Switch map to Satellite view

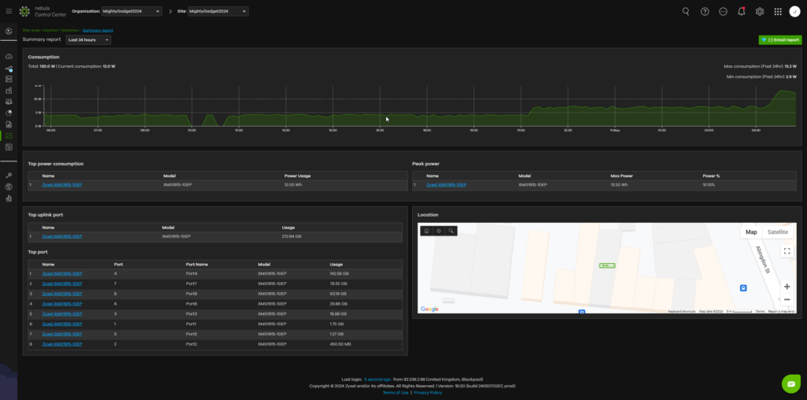[x=777, y=231]
